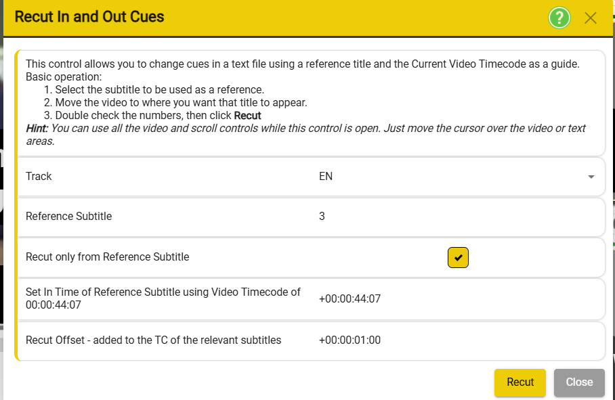Click the Track row label
This screenshot has height=400, width=615.
[x=39, y=176]
